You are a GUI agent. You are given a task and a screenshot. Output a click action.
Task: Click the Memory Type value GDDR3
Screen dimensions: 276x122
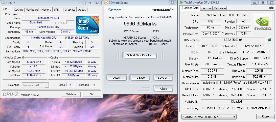click(212, 71)
